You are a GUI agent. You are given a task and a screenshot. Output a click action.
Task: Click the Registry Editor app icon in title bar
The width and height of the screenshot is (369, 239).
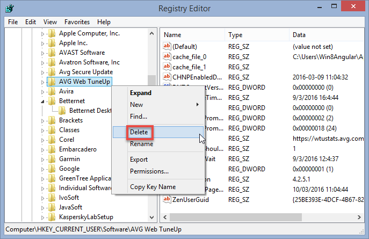pos(10,8)
